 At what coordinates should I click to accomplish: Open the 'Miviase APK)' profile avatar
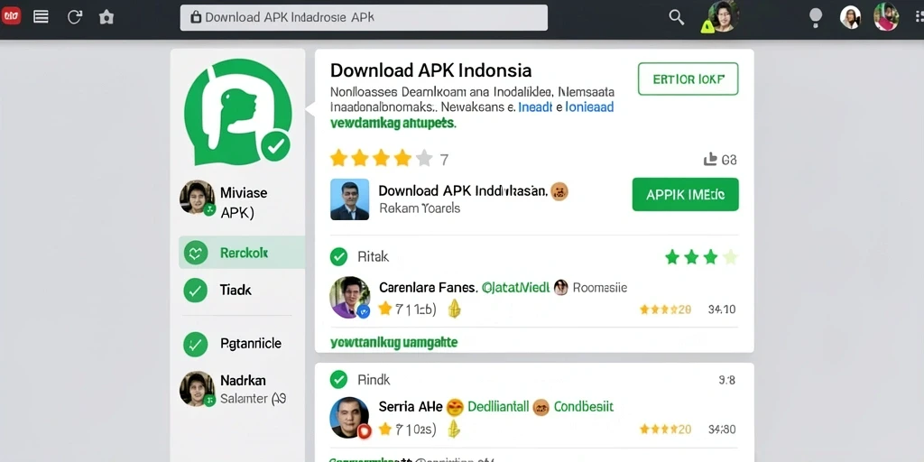pos(197,198)
